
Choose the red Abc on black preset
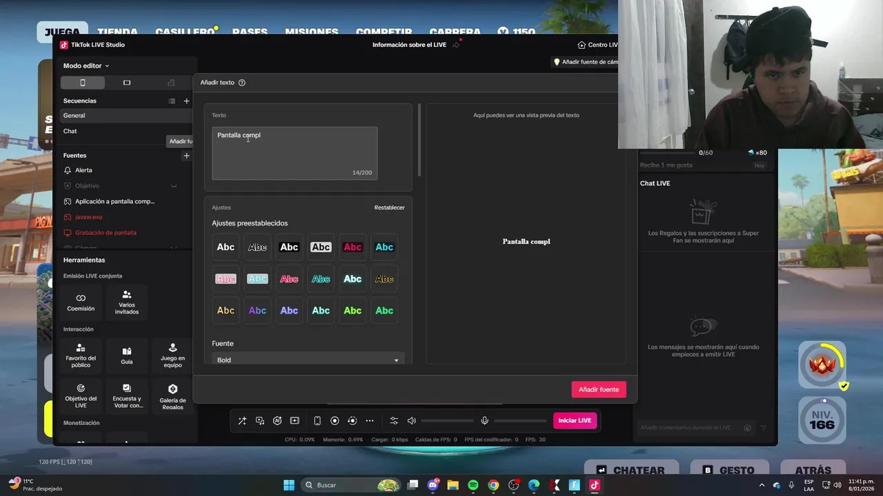[x=353, y=247]
